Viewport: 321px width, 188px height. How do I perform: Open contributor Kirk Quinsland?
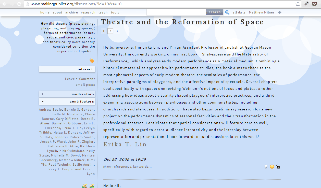click(72, 151)
